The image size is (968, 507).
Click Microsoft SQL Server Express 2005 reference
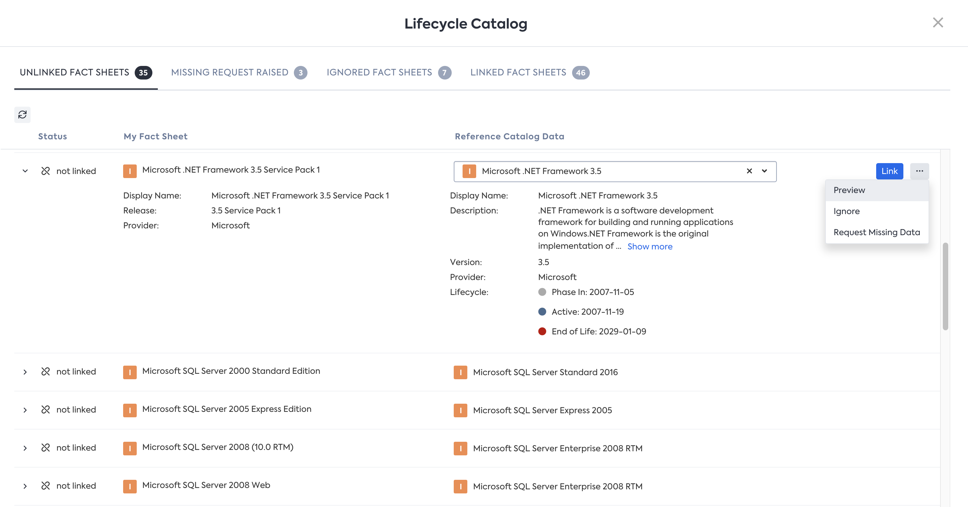pyautogui.click(x=542, y=410)
